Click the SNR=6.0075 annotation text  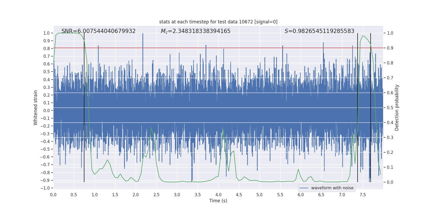coord(99,31)
